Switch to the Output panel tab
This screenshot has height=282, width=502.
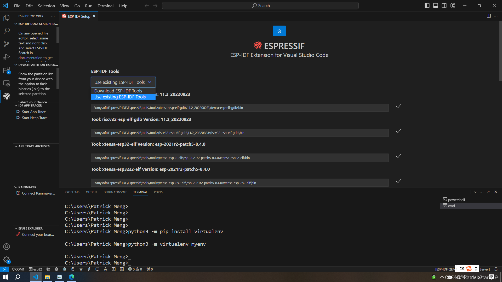(x=92, y=192)
